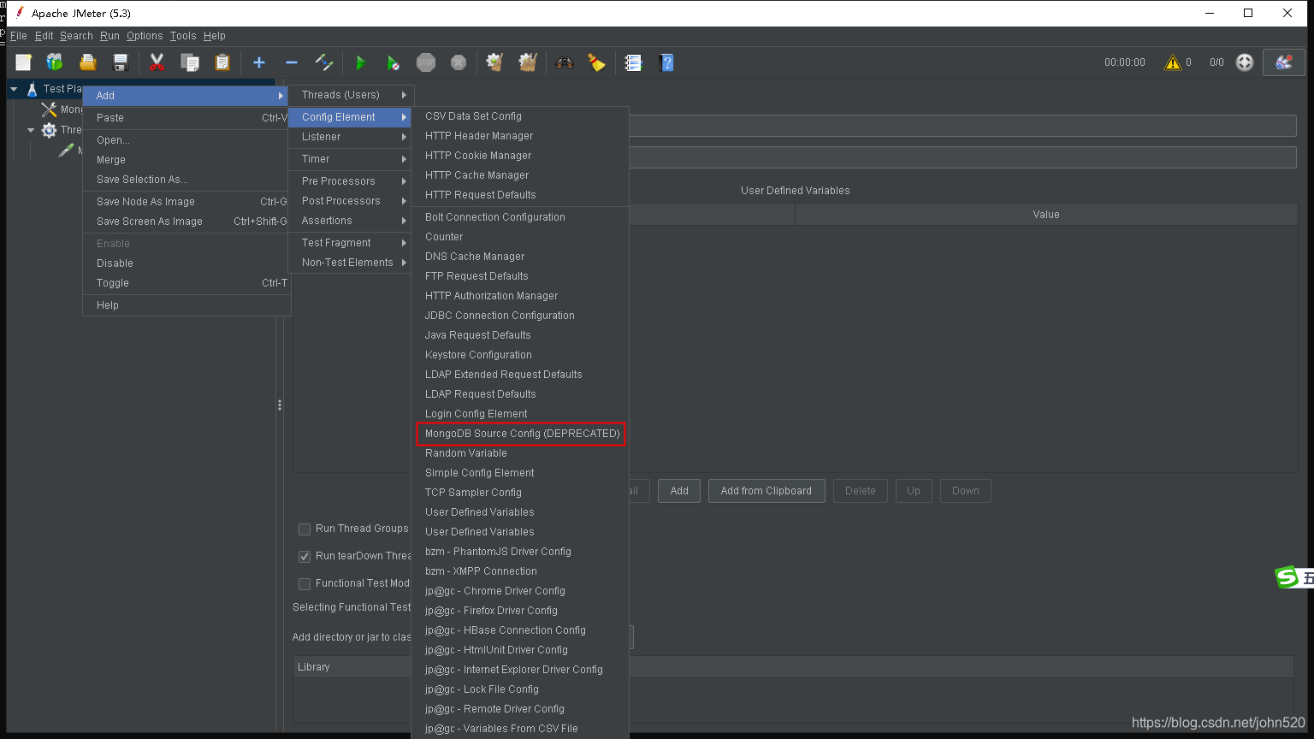This screenshot has width=1314, height=739.
Task: Open the Function Helper list icon
Action: (x=633, y=62)
